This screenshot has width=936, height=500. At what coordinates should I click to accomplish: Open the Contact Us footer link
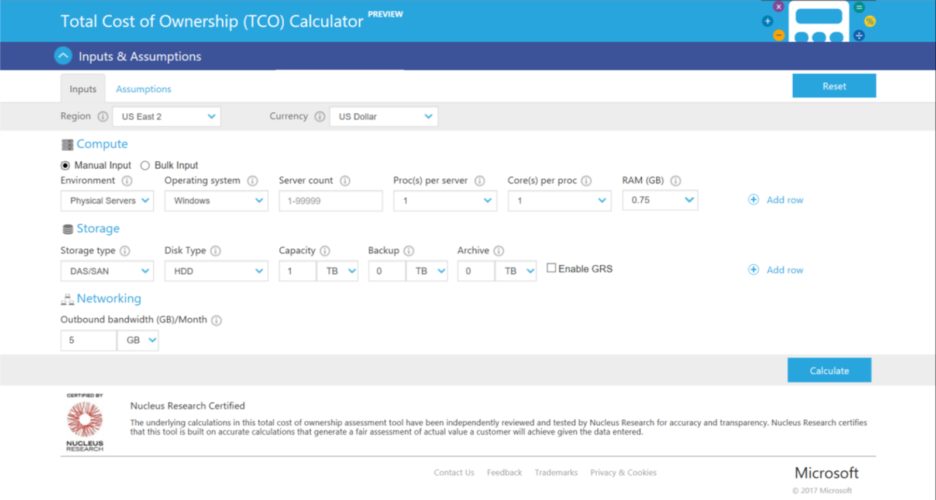454,473
